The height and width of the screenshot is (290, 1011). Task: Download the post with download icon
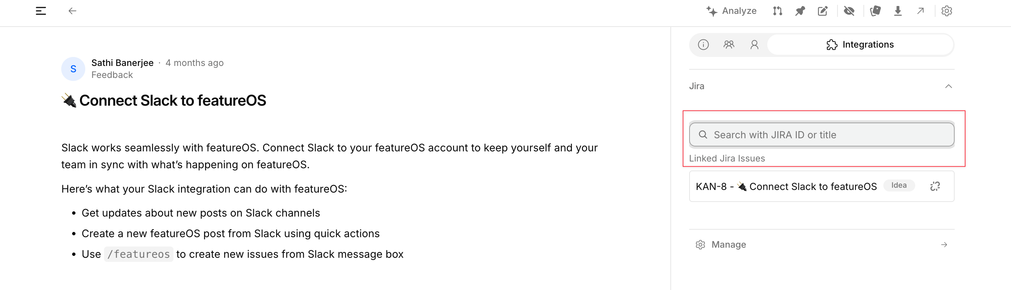click(x=898, y=11)
